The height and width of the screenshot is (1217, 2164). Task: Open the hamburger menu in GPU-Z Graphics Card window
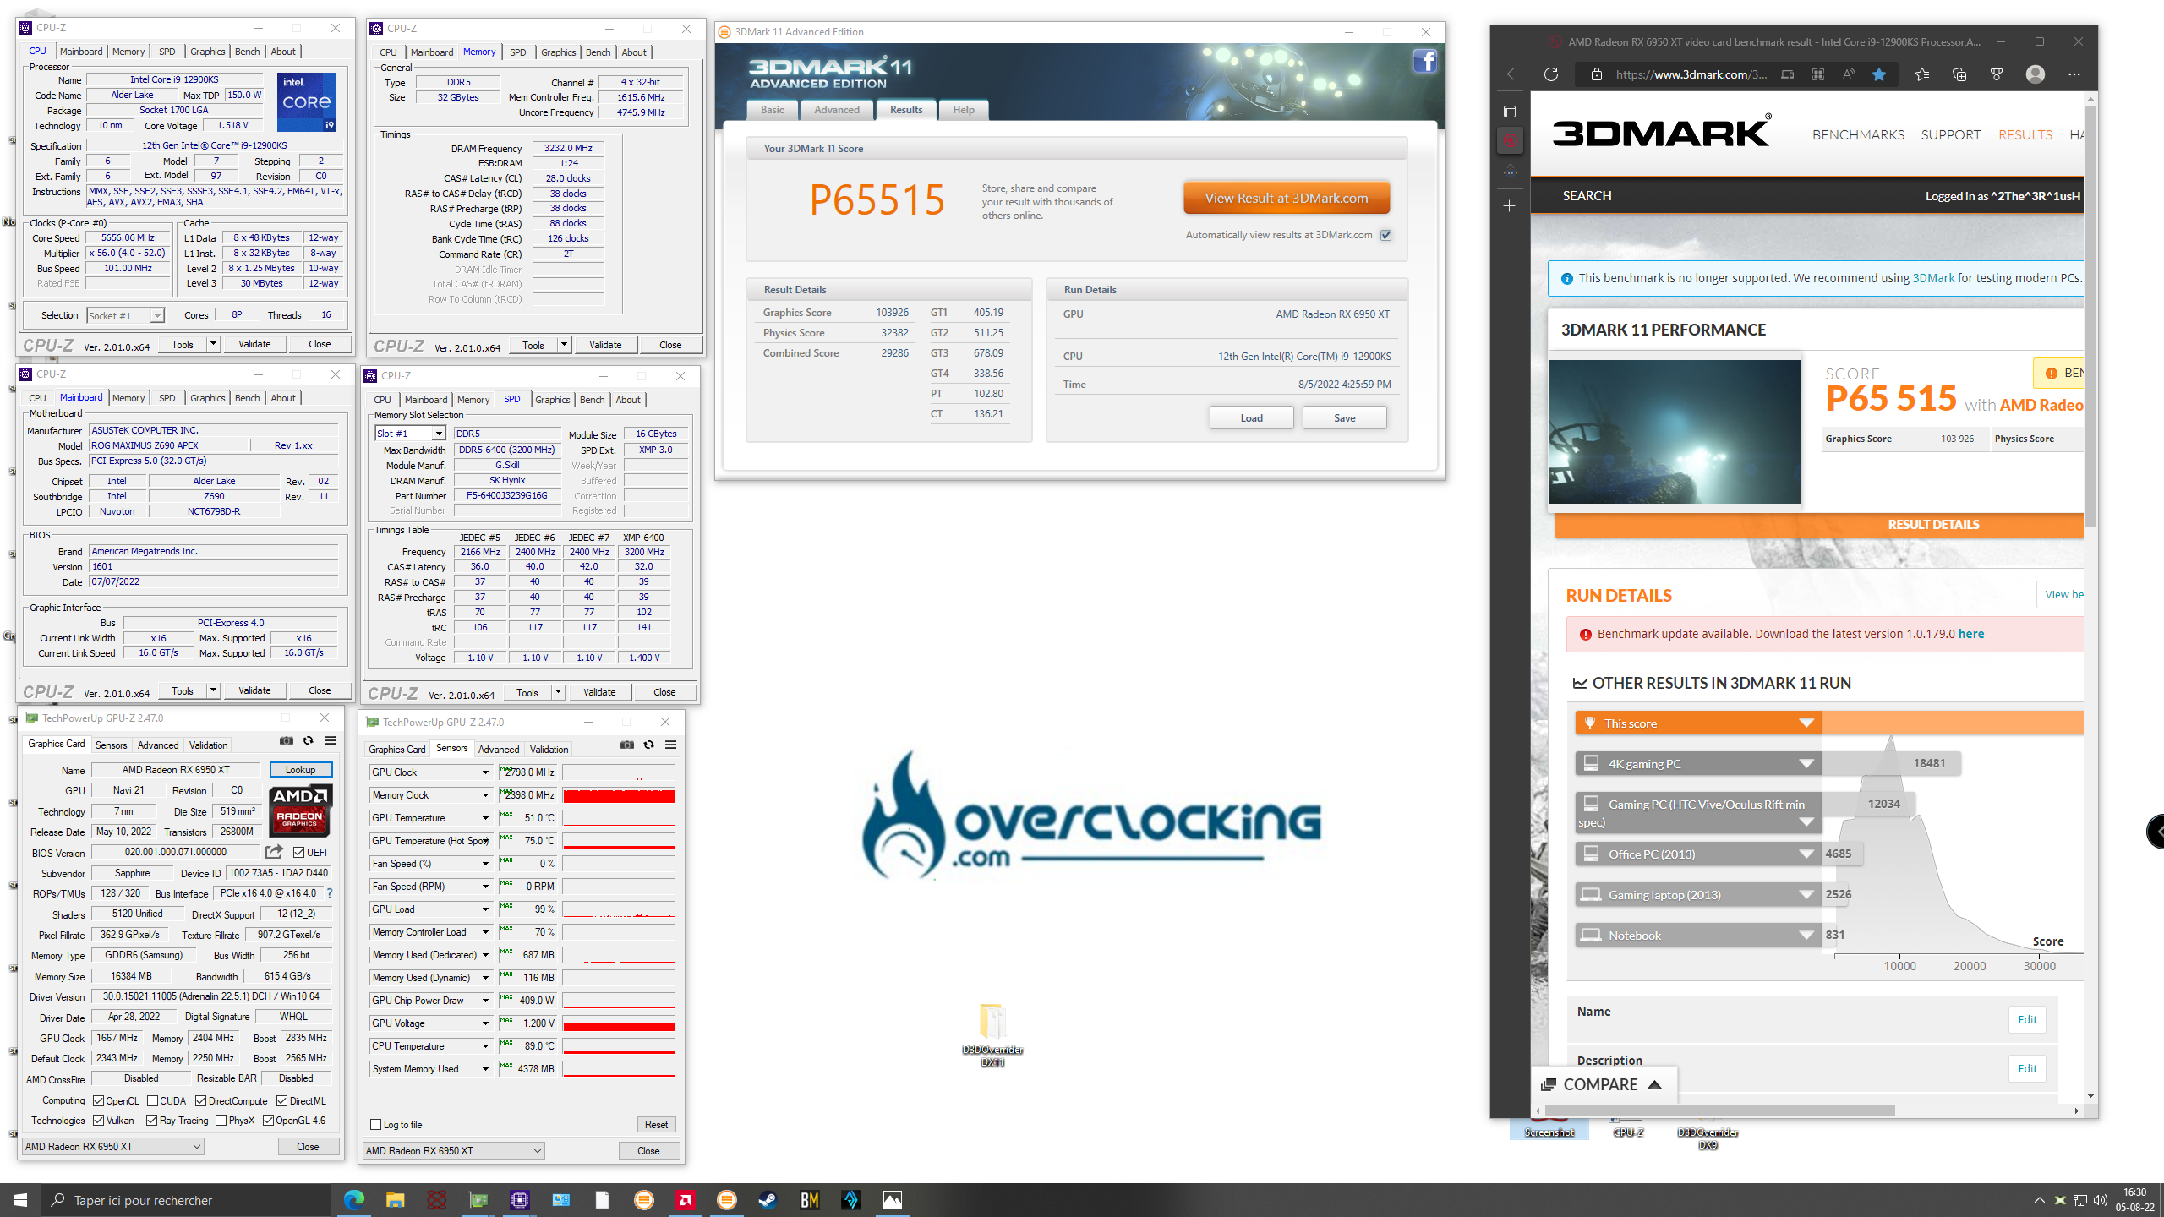[x=331, y=741]
